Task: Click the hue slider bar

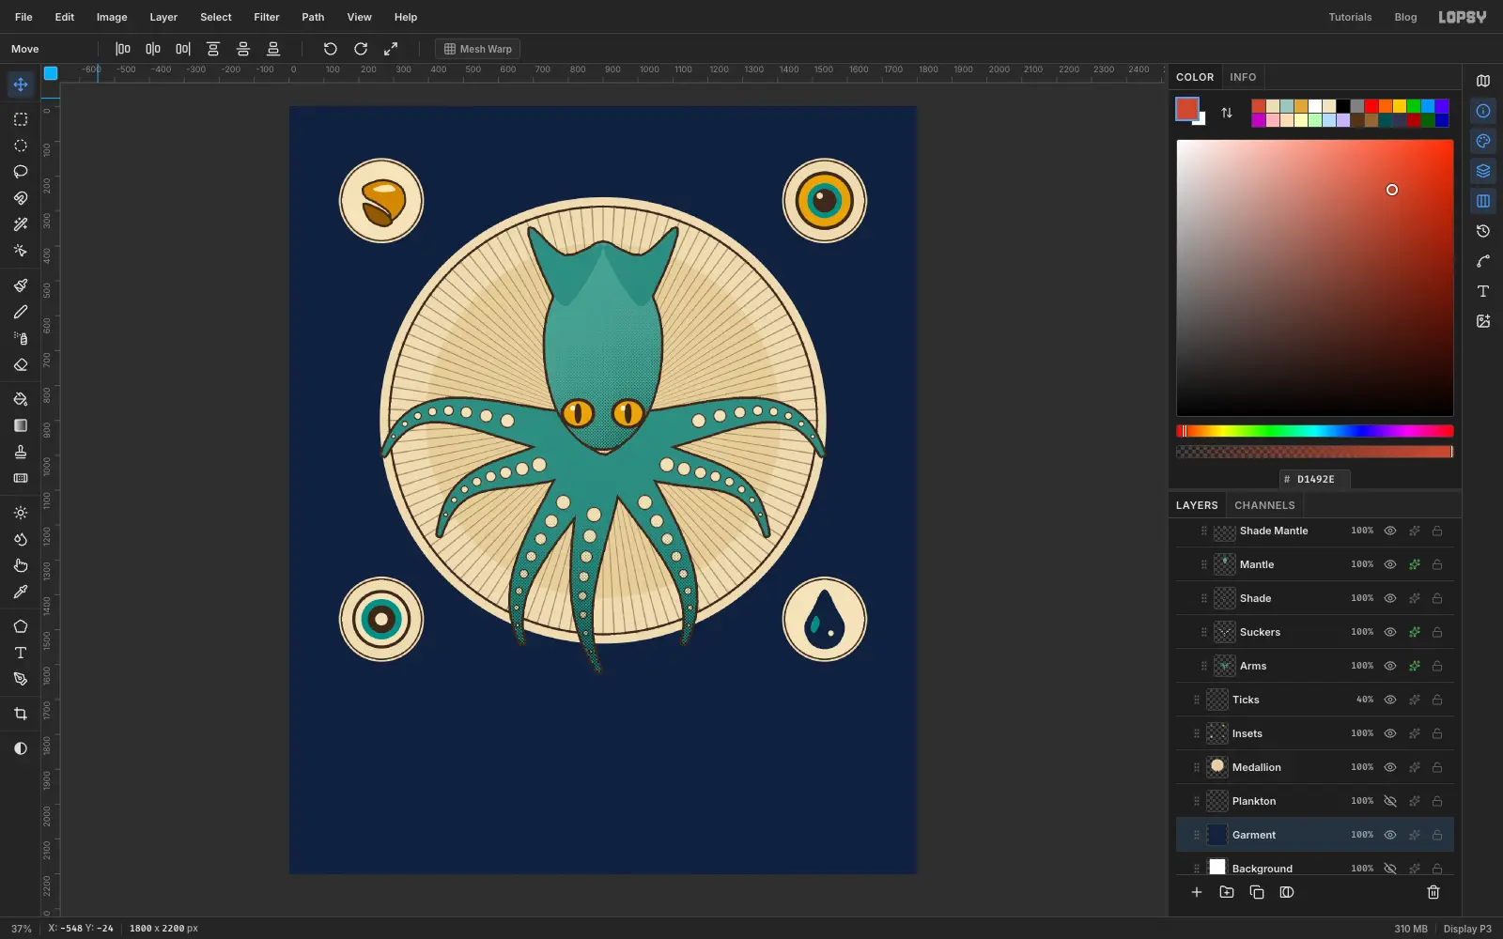Action: click(1315, 431)
